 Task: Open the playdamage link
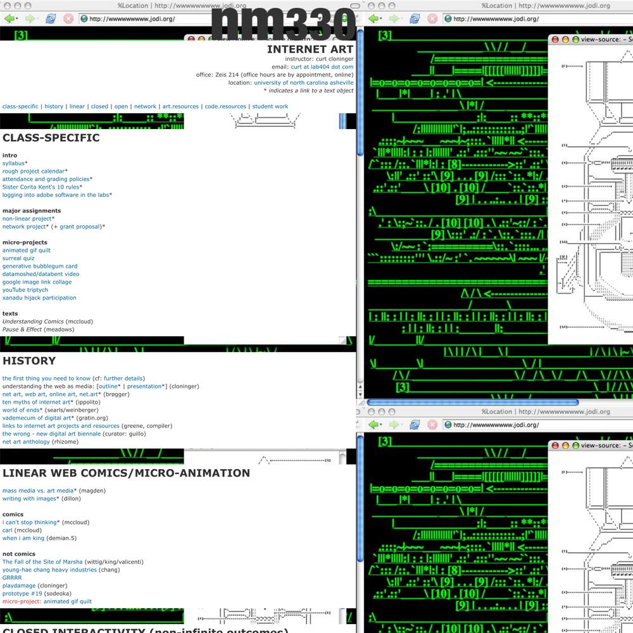pos(19,586)
